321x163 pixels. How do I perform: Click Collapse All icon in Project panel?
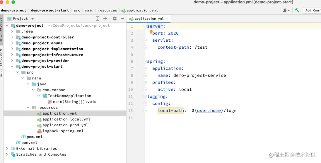(x=105, y=18)
